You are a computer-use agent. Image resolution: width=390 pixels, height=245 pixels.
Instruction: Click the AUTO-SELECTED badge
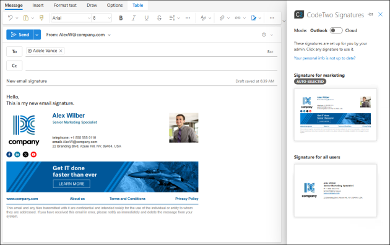tap(310, 82)
